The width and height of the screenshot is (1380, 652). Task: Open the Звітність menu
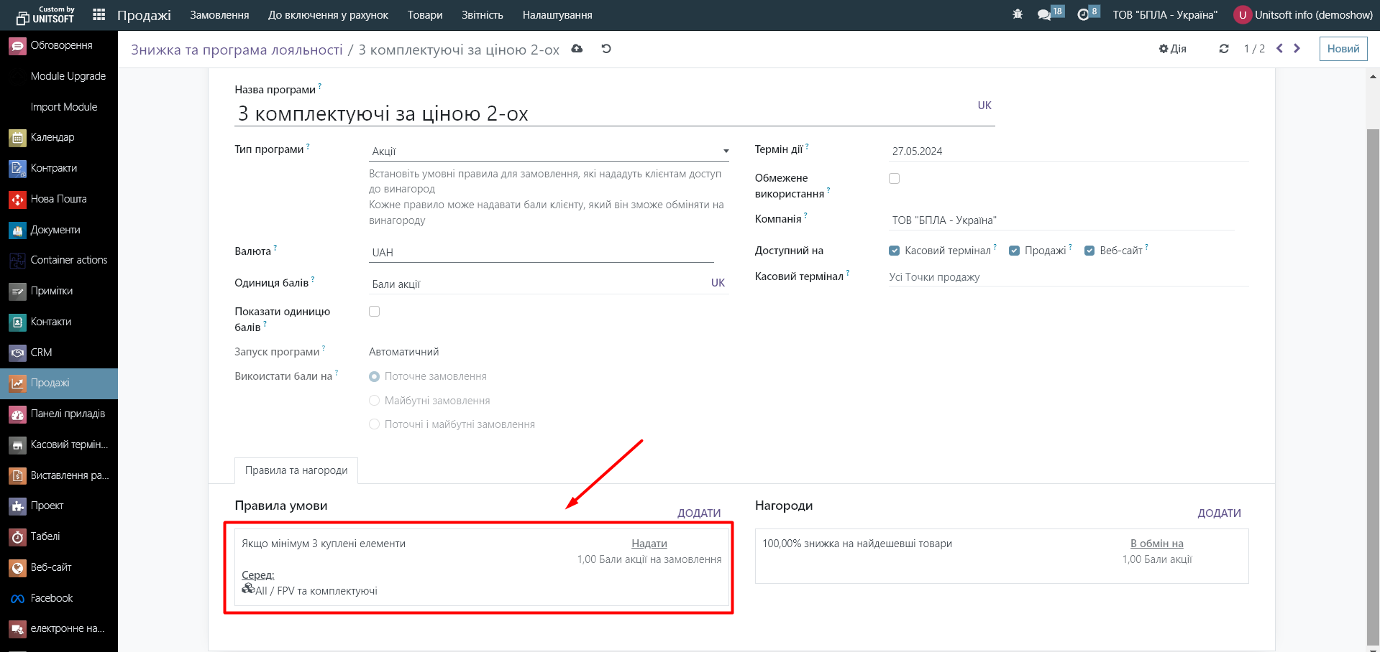(x=482, y=14)
